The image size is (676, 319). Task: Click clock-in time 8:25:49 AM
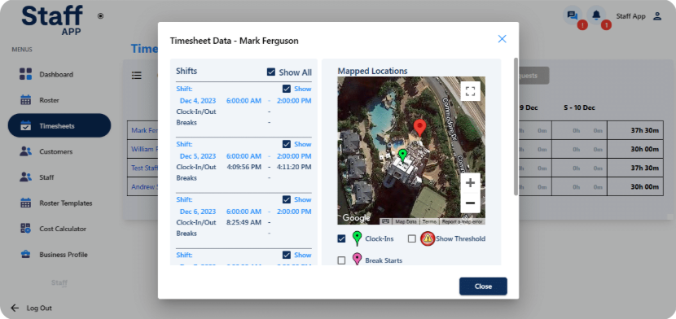244,223
